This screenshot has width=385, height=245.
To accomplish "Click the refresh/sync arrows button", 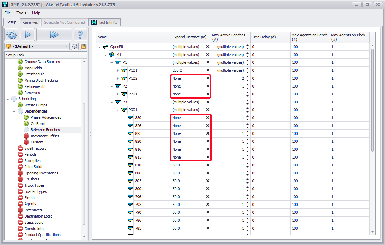I will [12, 35].
